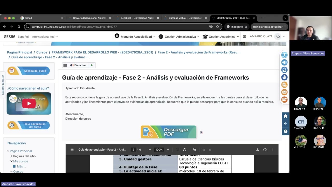332x187 pixels.
Task: Click the sign-language hand icon in side toolbar
Action: click(x=285, y=77)
